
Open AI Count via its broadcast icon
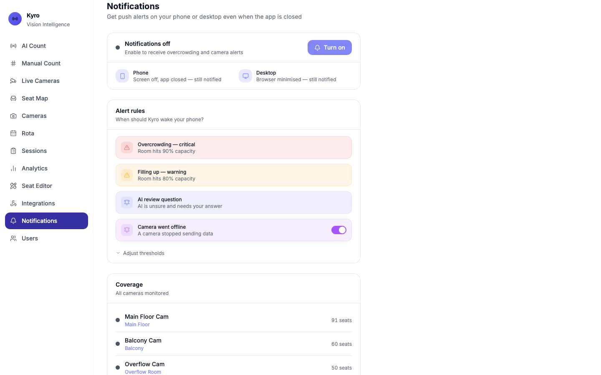13,46
